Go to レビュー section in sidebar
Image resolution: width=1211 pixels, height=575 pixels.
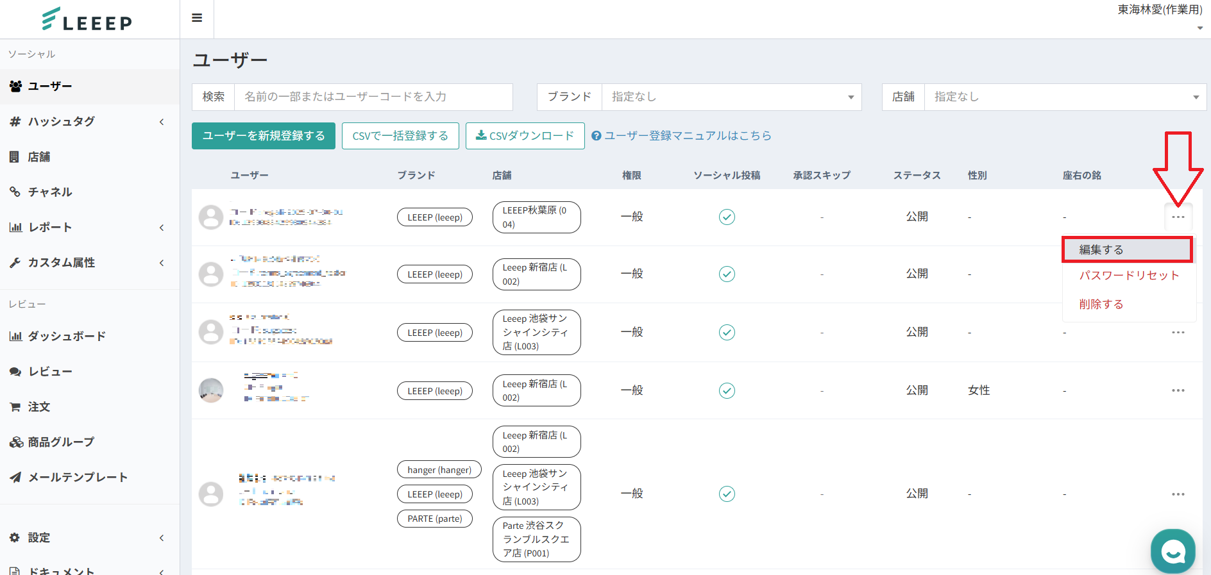point(49,372)
